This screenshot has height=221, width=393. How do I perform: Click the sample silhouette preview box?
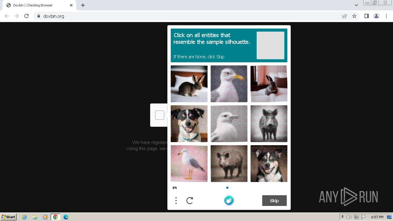[270, 45]
